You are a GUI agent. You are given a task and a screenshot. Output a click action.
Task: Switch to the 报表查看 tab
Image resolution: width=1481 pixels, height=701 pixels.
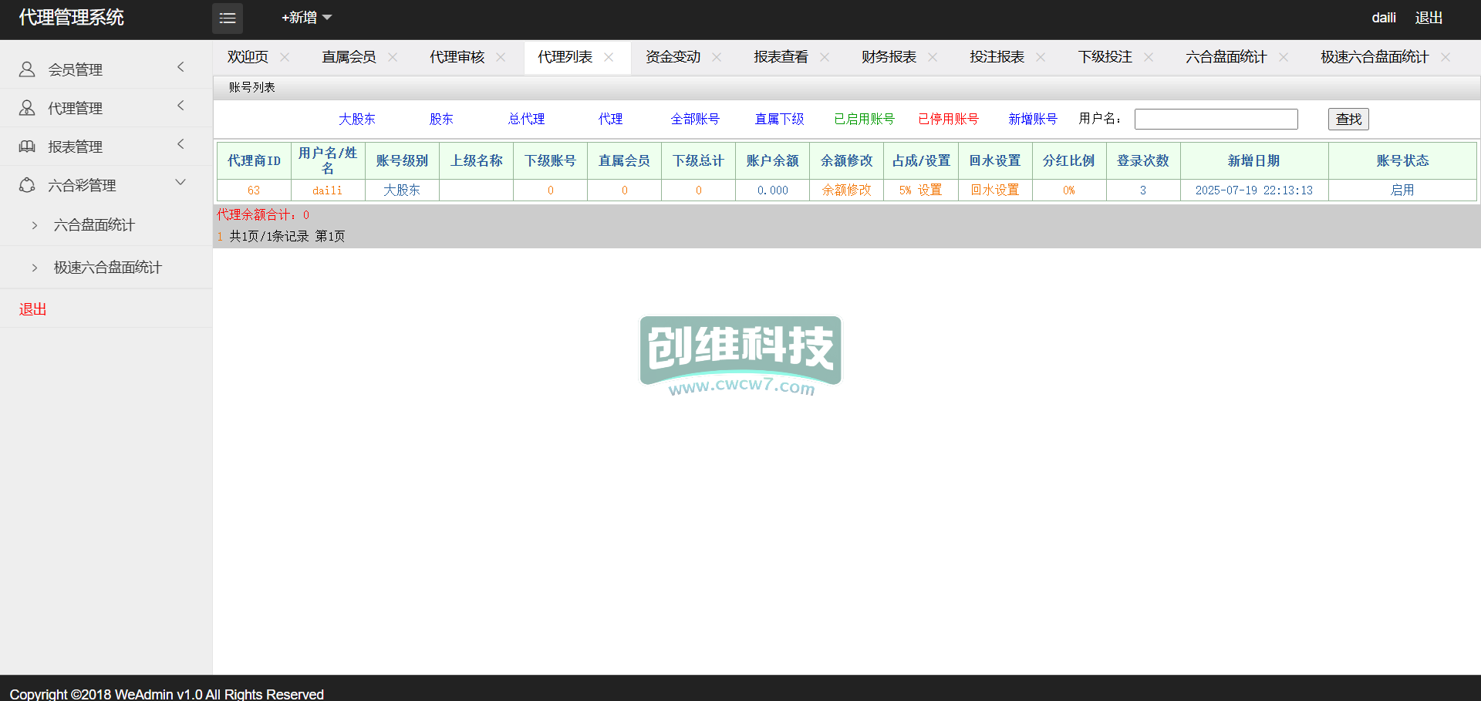click(781, 57)
